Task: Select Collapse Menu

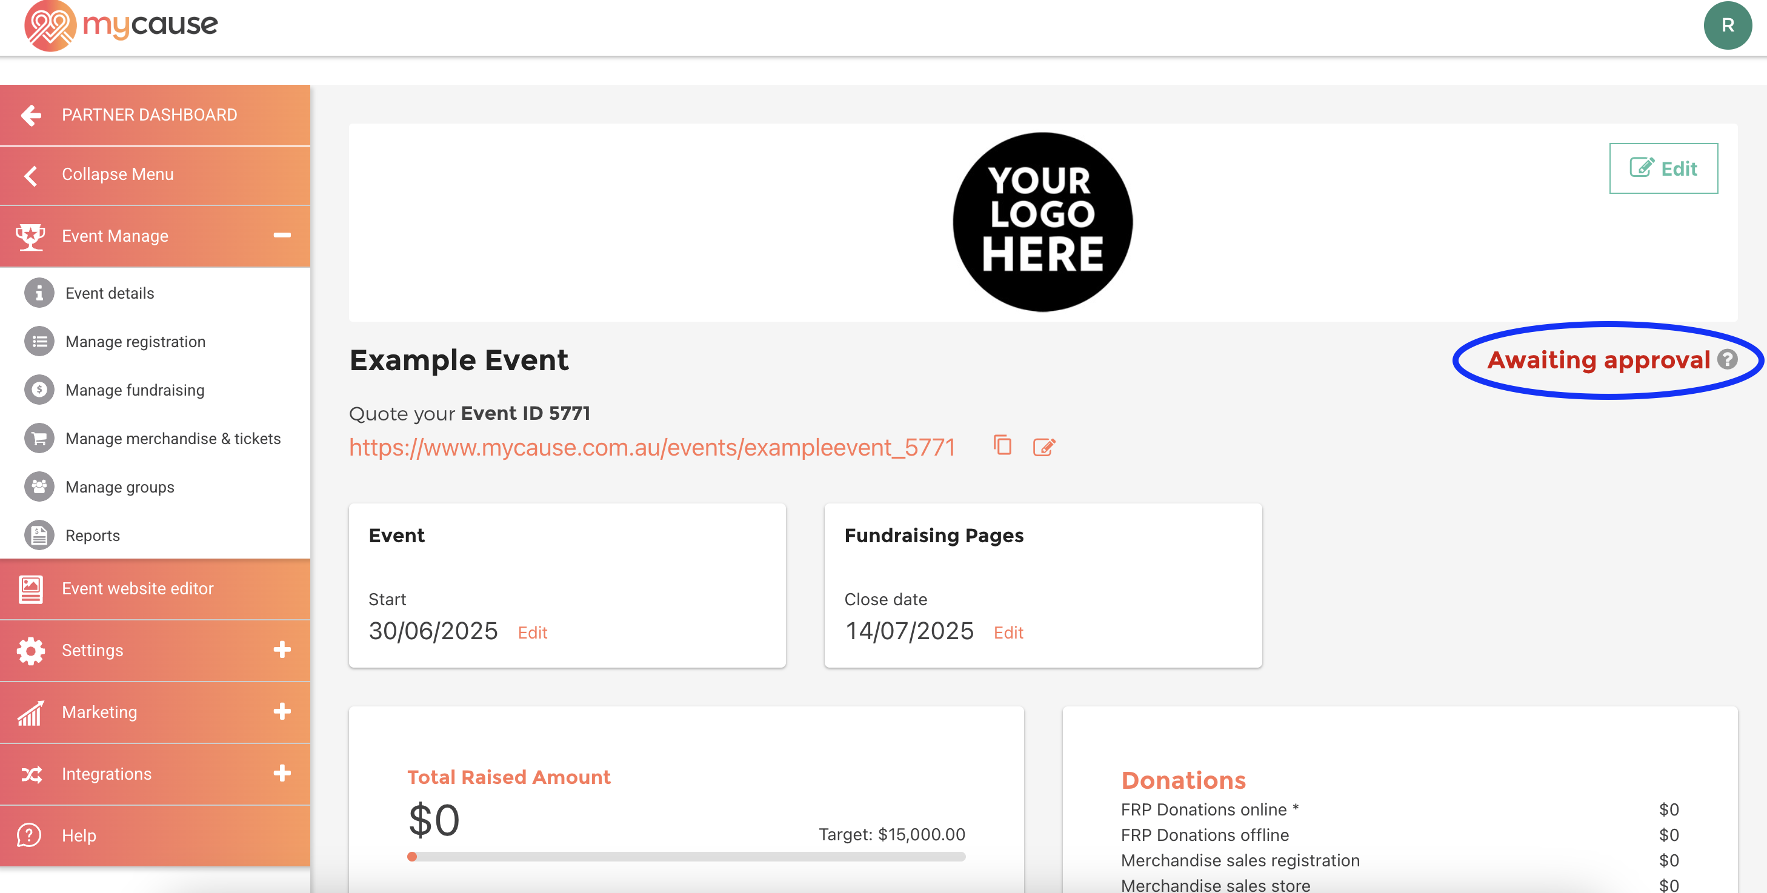Action: 155,176
